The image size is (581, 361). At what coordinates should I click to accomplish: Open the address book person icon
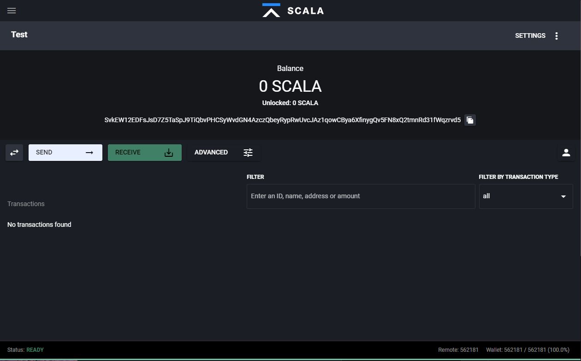pos(566,153)
